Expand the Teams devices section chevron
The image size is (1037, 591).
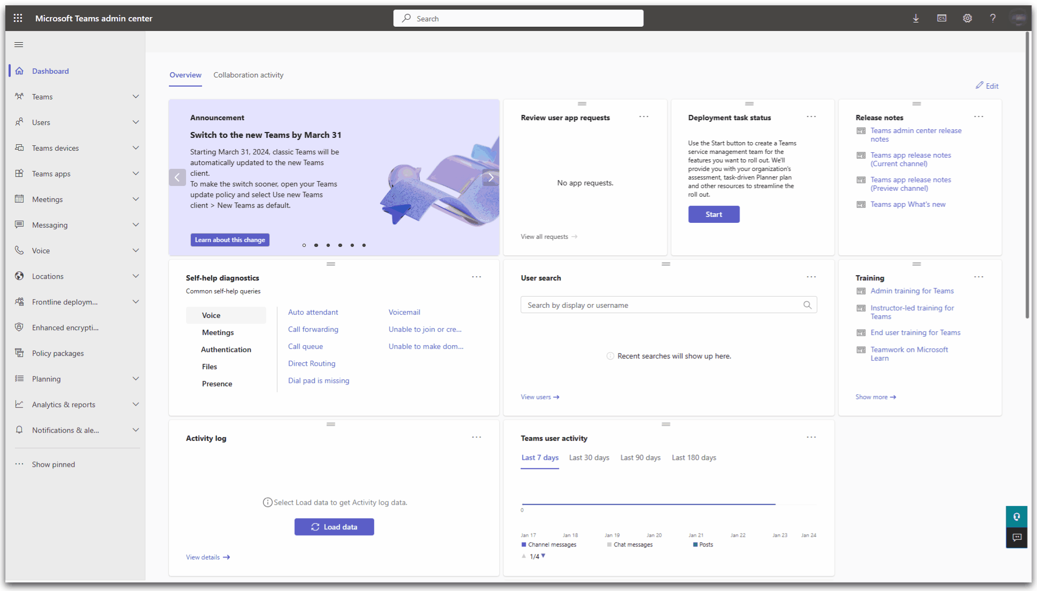pyautogui.click(x=136, y=148)
